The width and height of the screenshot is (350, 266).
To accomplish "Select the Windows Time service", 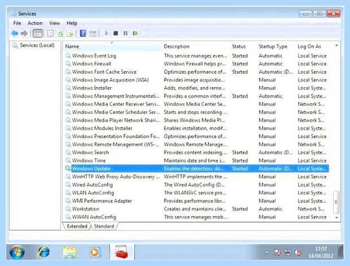I will [x=197, y=160].
